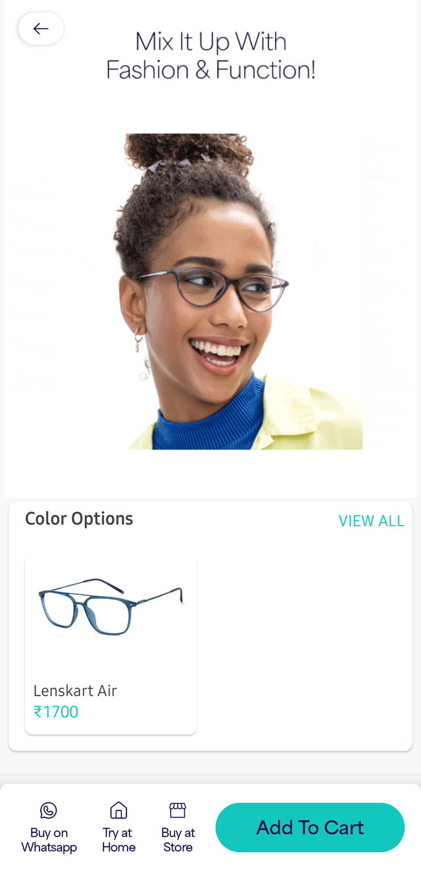Viewport: 421px width, 879px height.
Task: Add the eyeglasses to cart
Action: point(310,828)
